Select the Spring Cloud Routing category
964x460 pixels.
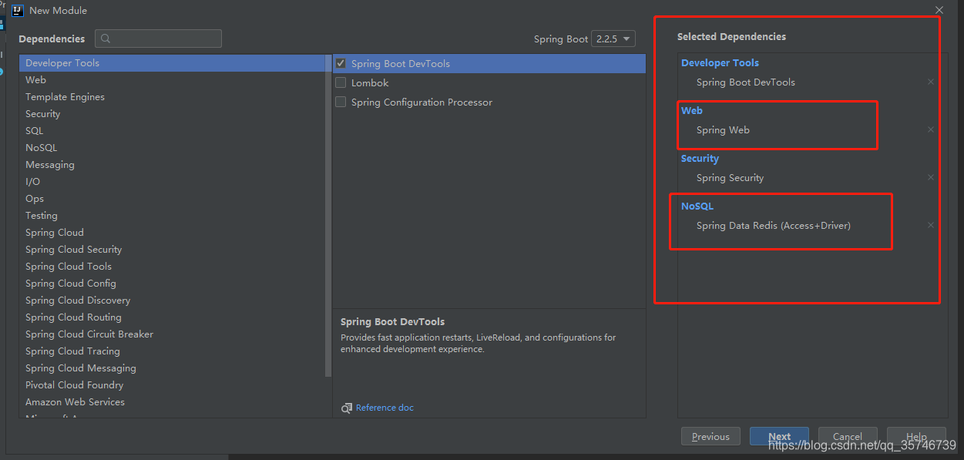(x=172, y=317)
